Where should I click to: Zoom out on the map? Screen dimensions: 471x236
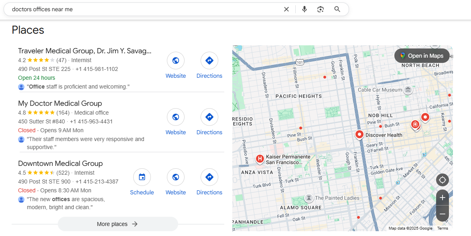point(442,214)
